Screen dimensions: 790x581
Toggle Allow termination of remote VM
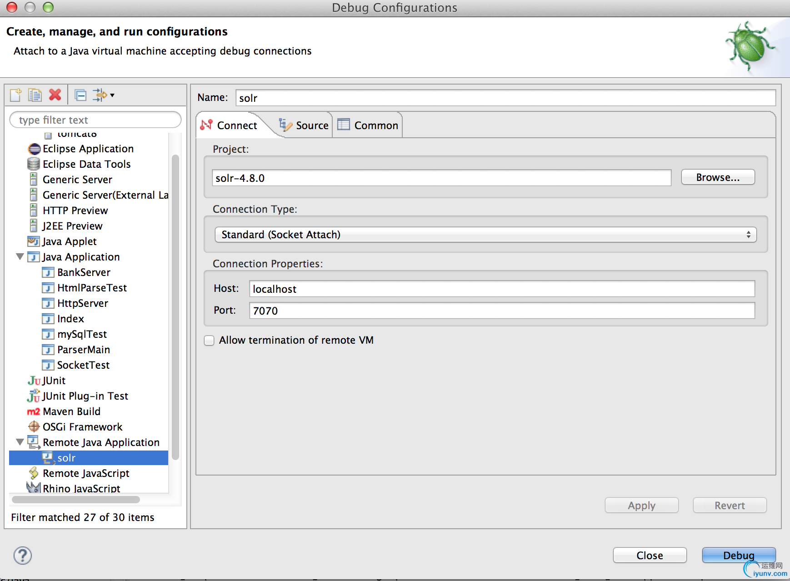pyautogui.click(x=209, y=341)
